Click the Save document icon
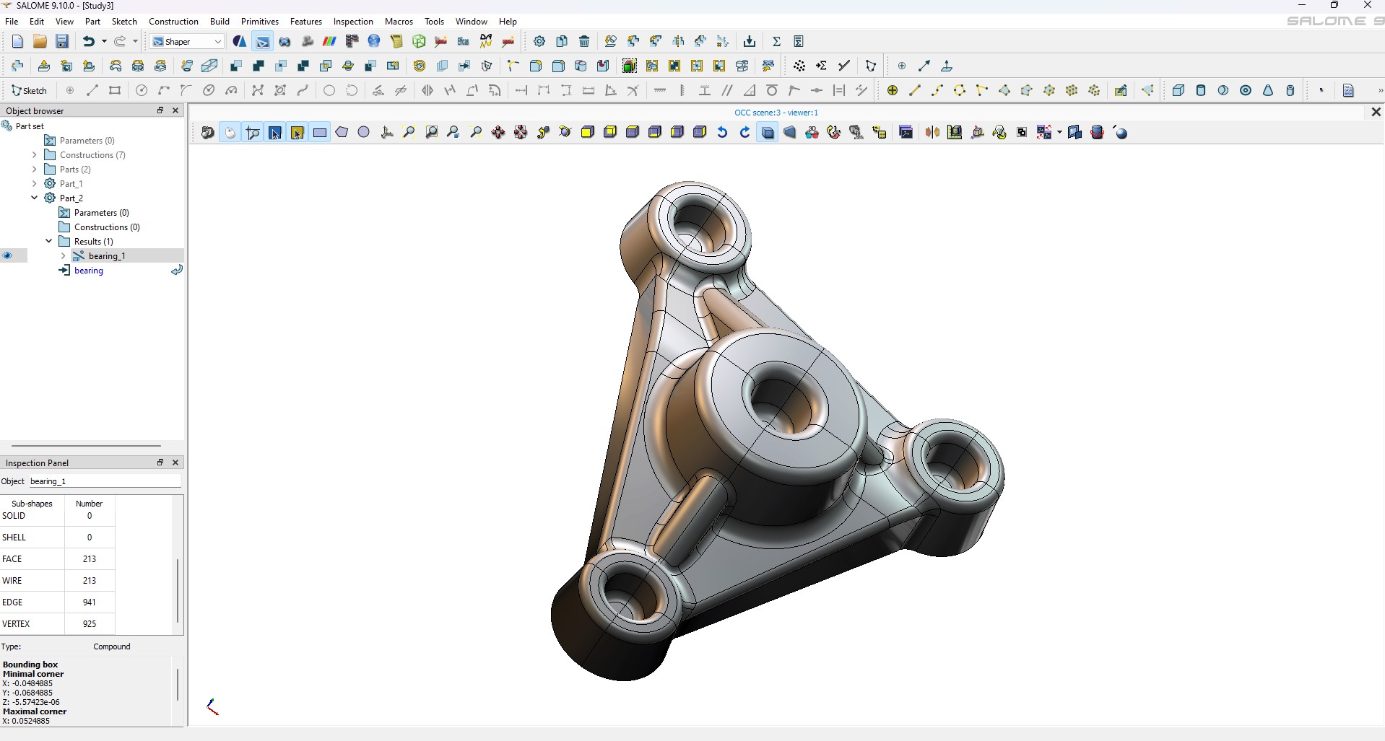Screen dimensions: 1385x741 point(62,42)
